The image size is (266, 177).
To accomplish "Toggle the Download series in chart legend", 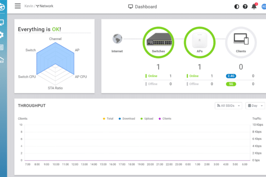I will click(127, 118).
